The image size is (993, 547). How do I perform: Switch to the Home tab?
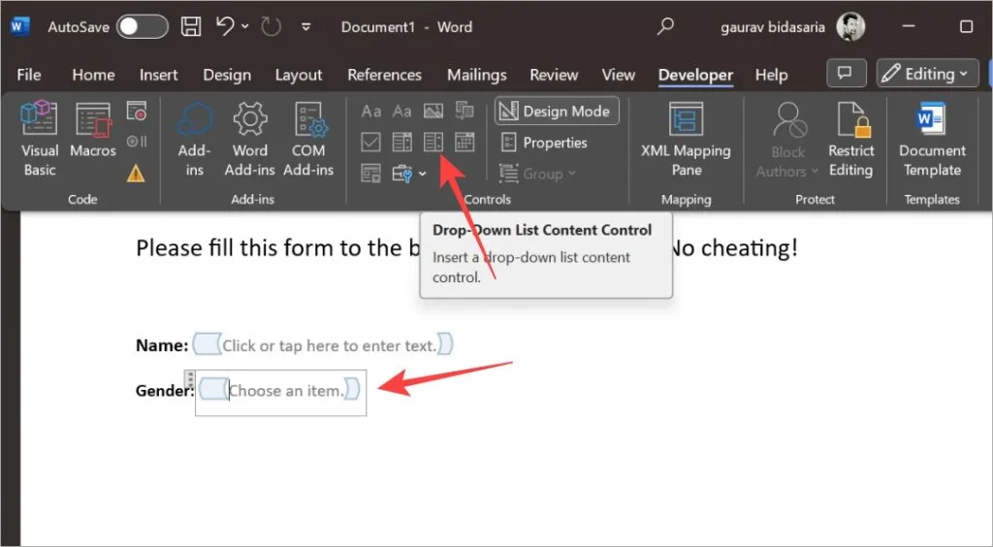coord(93,75)
